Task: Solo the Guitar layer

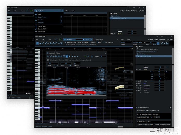Action: point(138,81)
